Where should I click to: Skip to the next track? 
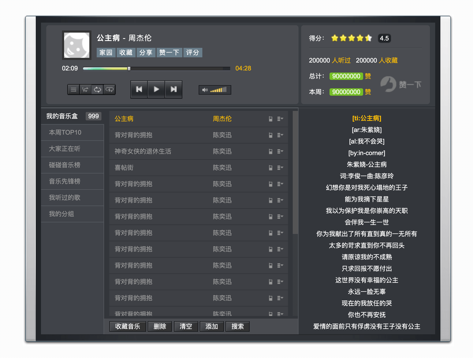(173, 89)
